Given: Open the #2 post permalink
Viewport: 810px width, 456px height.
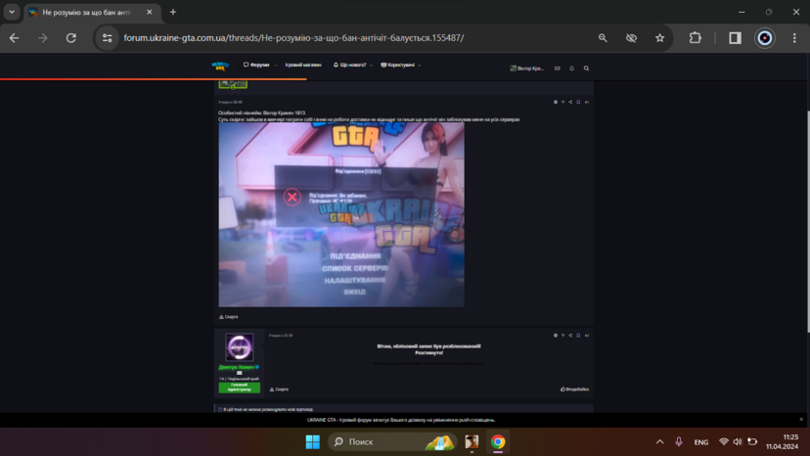Looking at the screenshot, I should [x=586, y=336].
